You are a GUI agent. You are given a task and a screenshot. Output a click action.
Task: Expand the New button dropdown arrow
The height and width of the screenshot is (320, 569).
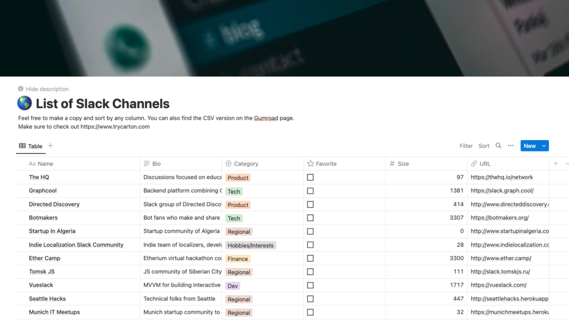point(544,146)
